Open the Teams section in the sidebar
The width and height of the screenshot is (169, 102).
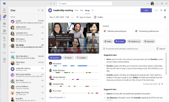[4, 25]
